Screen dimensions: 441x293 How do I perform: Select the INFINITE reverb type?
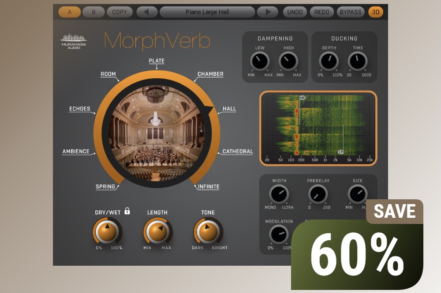[209, 187]
